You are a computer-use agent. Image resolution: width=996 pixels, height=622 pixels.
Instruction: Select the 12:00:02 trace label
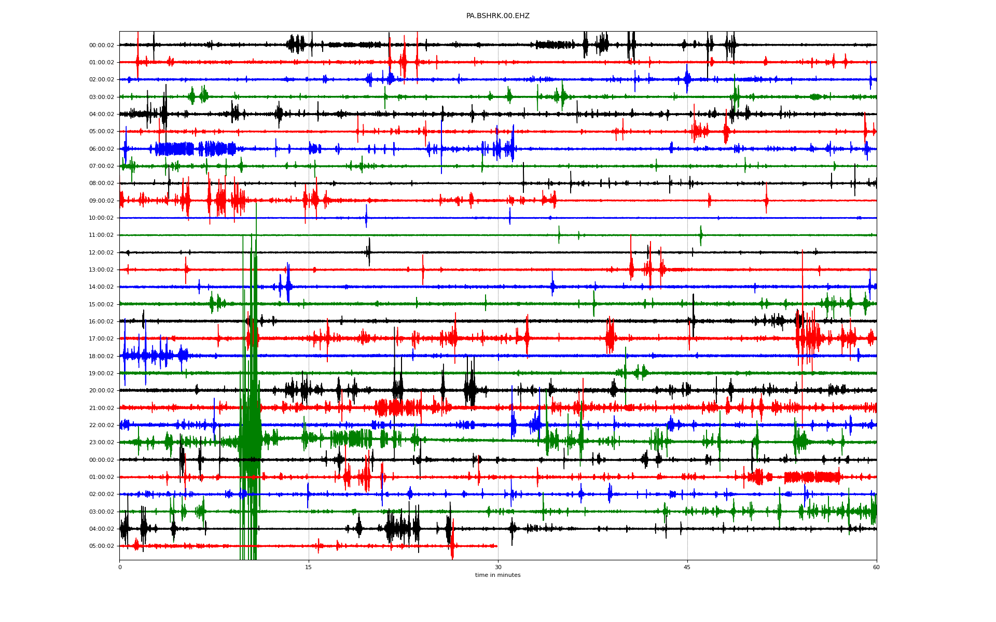101,252
